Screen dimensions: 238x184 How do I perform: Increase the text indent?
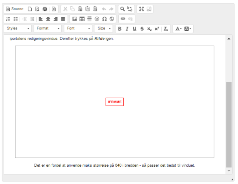click(x=32, y=19)
